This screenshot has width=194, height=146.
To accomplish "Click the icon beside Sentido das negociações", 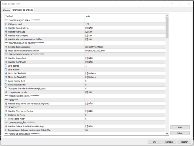I will pos(6,47).
